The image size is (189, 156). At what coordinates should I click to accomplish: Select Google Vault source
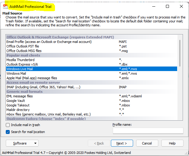(91, 101)
